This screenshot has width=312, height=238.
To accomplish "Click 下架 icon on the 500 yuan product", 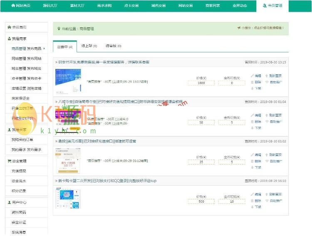I will click(x=252, y=207).
